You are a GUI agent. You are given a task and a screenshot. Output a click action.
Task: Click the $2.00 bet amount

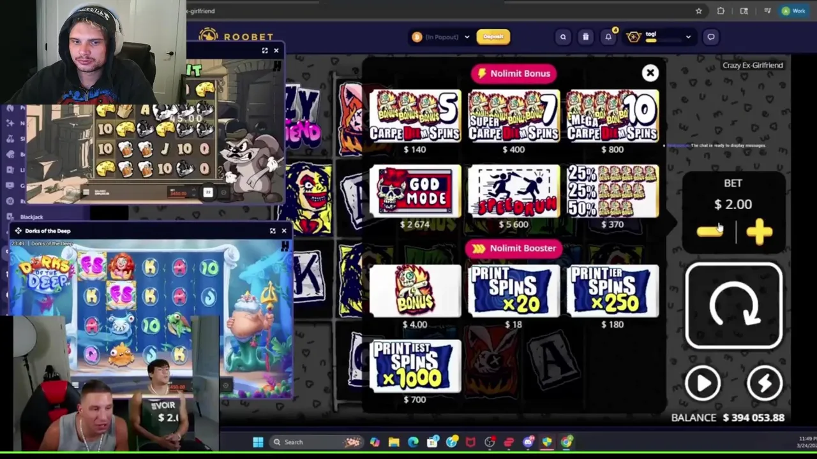pos(733,204)
